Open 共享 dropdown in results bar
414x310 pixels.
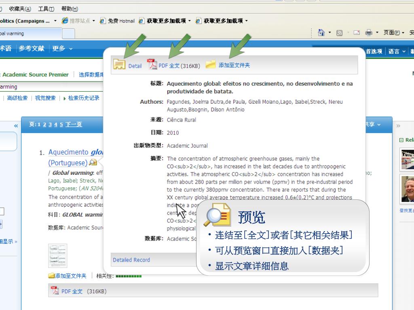click(x=373, y=124)
